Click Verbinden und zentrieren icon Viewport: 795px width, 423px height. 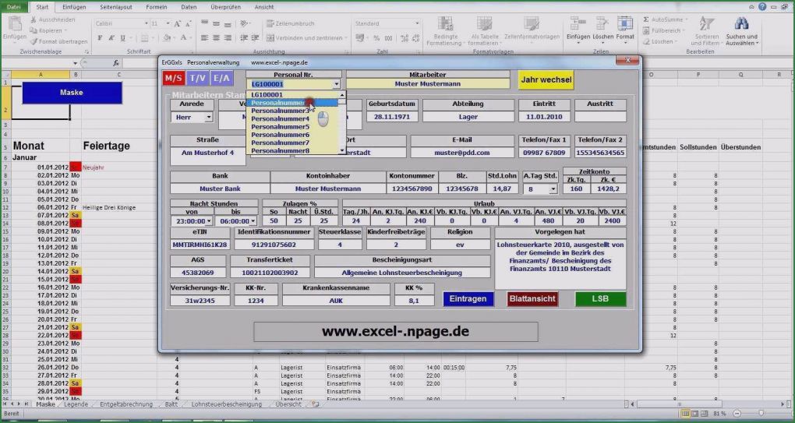click(x=270, y=38)
